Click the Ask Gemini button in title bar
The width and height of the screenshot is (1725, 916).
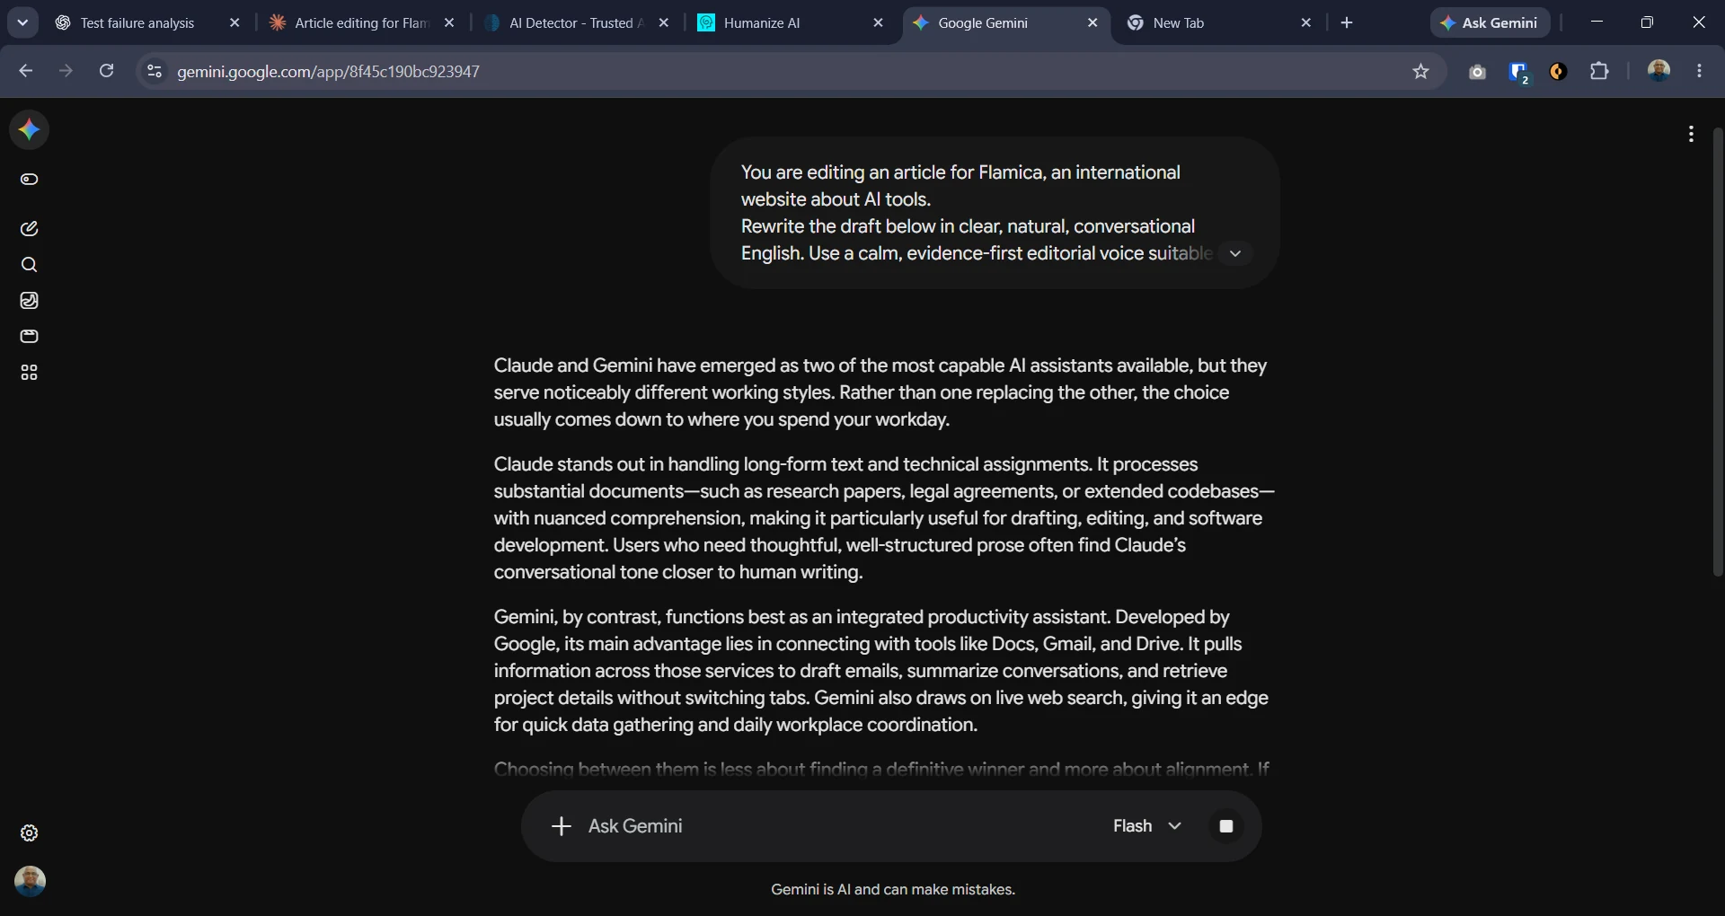coord(1490,23)
